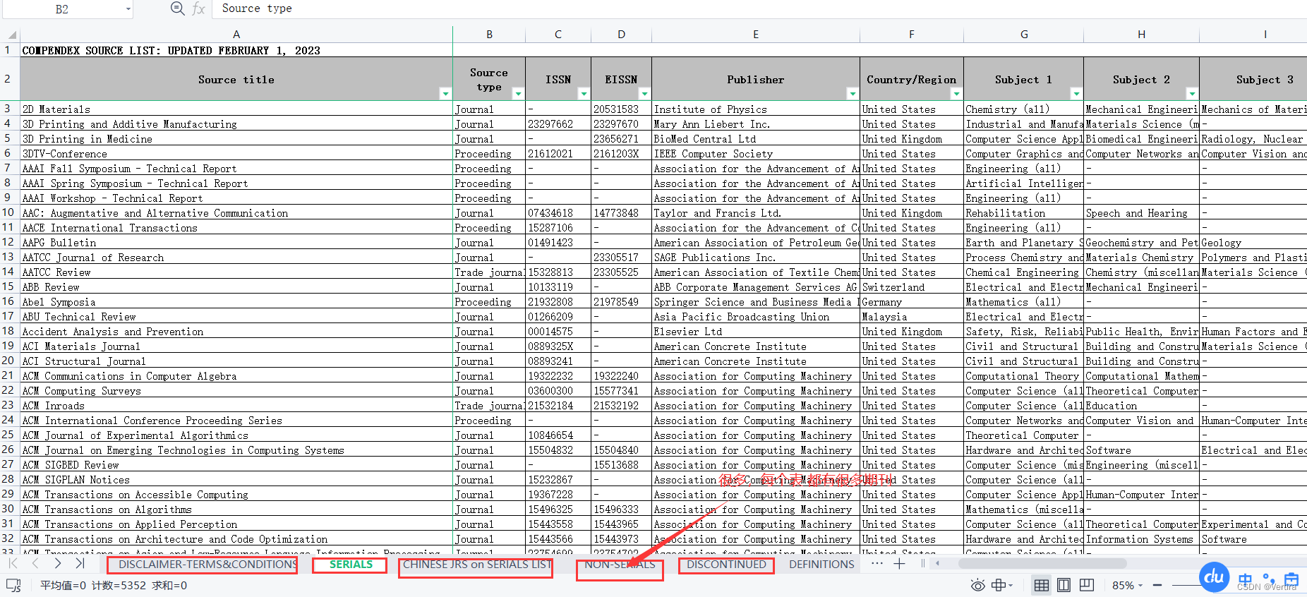Go to previous sheet tab arrow
Screen dimensions: 1307x597
[35, 563]
